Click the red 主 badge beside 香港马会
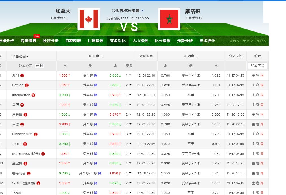The height and width of the screenshot is (195, 286). point(29,174)
